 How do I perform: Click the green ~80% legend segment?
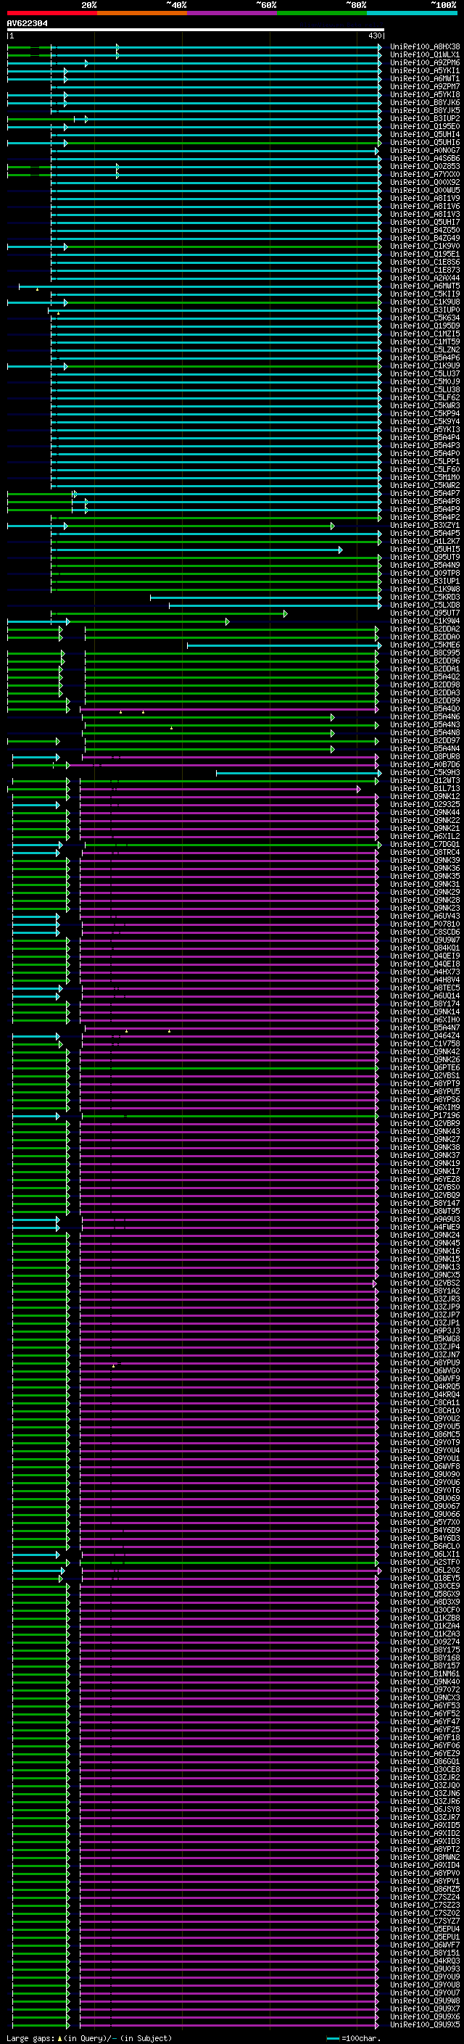[321, 13]
